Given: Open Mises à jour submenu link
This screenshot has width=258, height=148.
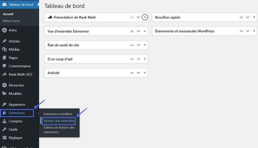Looking at the screenshot, I should coord(11,21).
